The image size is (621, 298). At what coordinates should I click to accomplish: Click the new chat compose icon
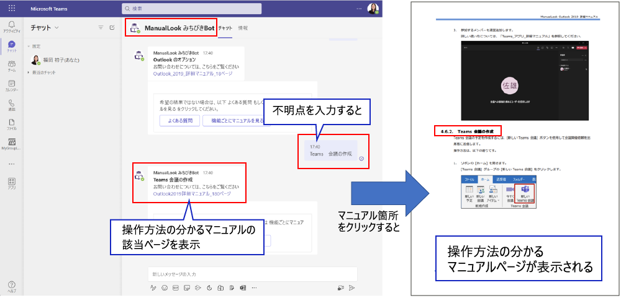tap(112, 28)
